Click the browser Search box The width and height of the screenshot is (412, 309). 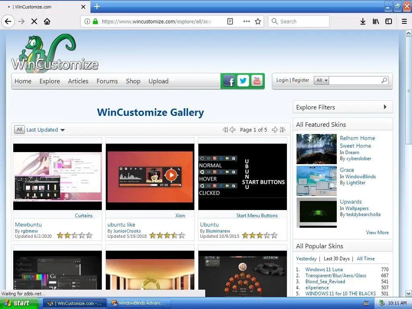[299, 21]
